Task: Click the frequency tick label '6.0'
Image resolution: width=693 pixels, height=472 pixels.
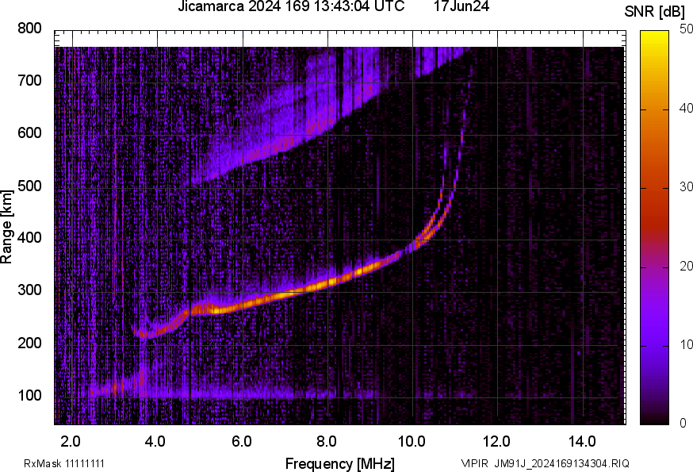Action: click(241, 442)
